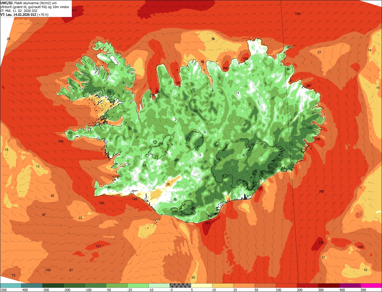Select the map value '260' in the fjord
382x292 pixels.
pos(158,92)
